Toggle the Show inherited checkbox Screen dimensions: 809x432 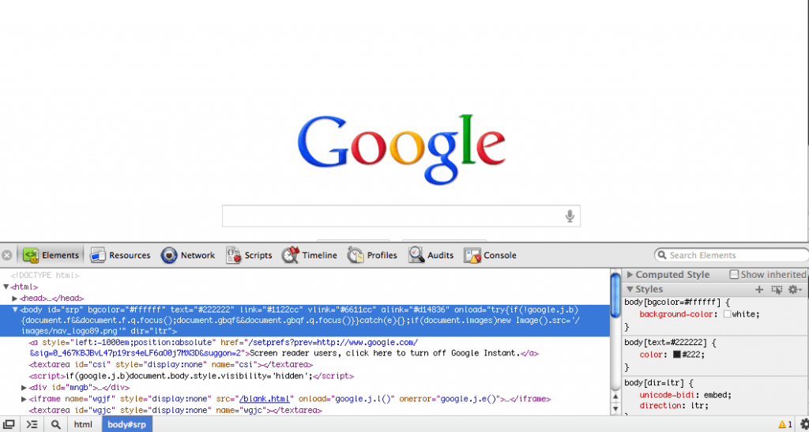734,275
